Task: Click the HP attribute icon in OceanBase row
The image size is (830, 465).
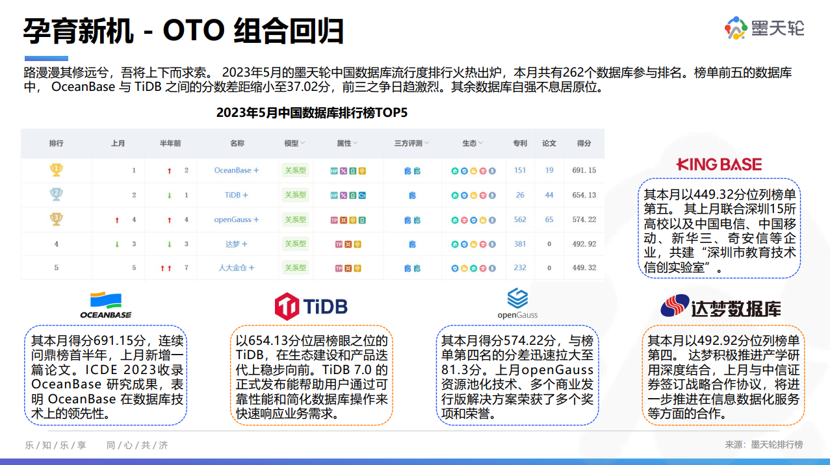Action: coord(334,171)
